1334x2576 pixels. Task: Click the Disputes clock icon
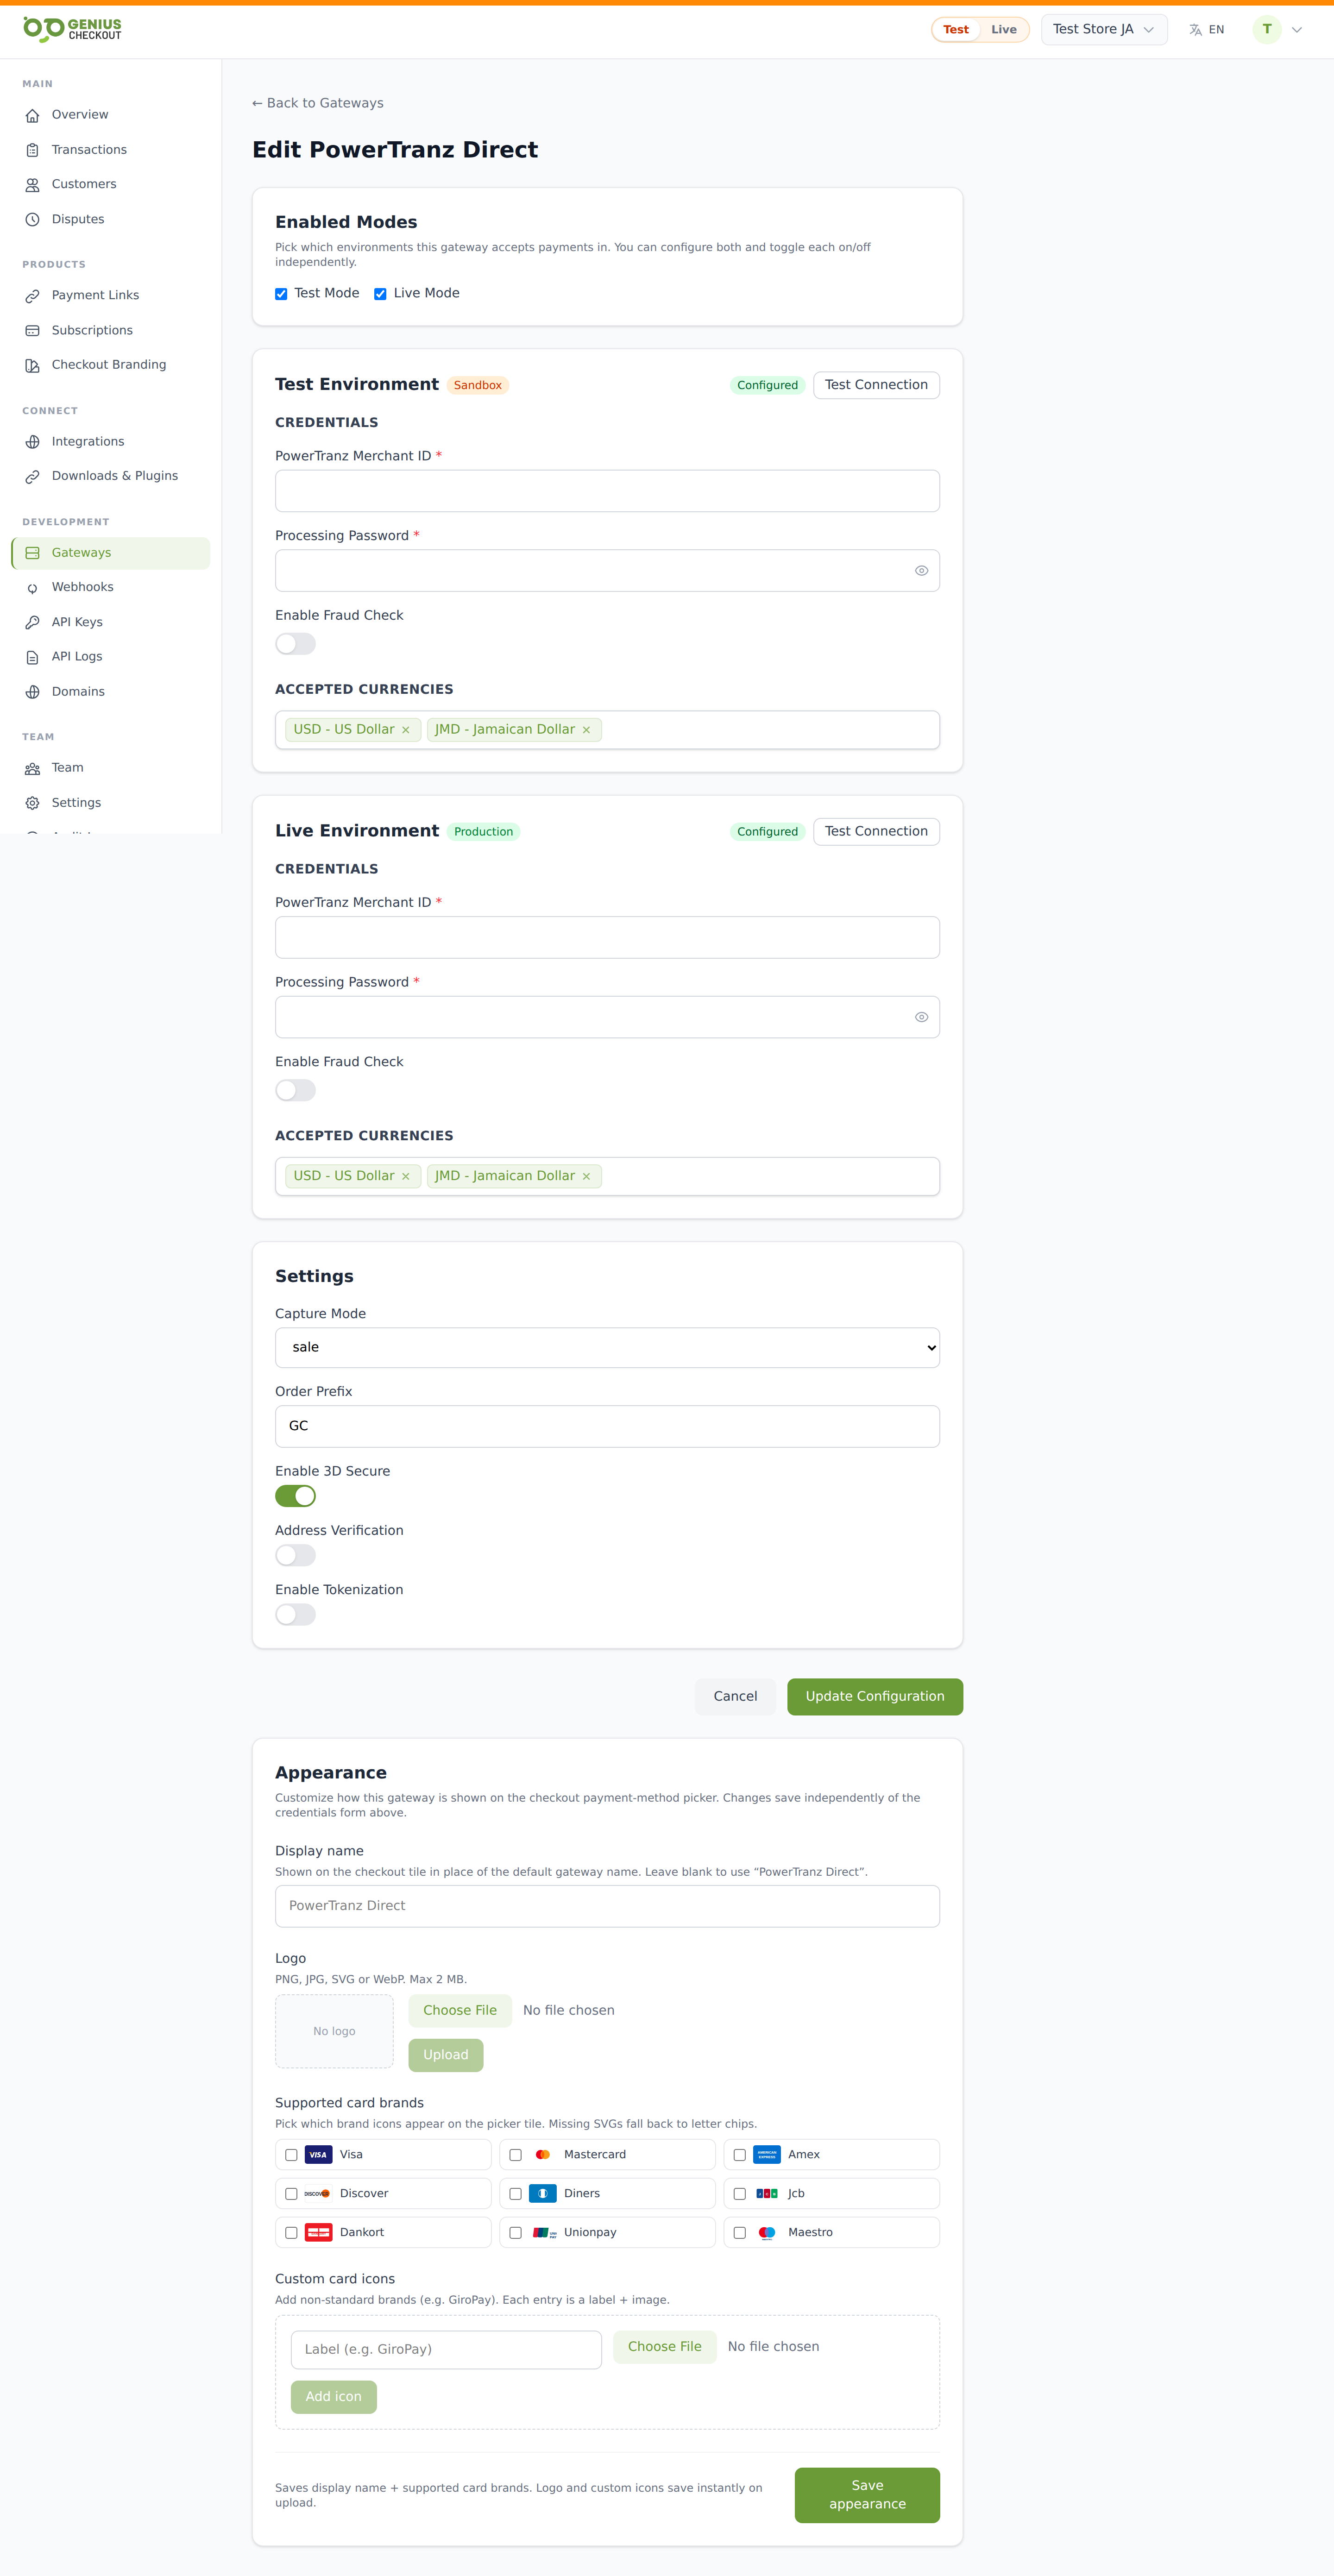32,219
